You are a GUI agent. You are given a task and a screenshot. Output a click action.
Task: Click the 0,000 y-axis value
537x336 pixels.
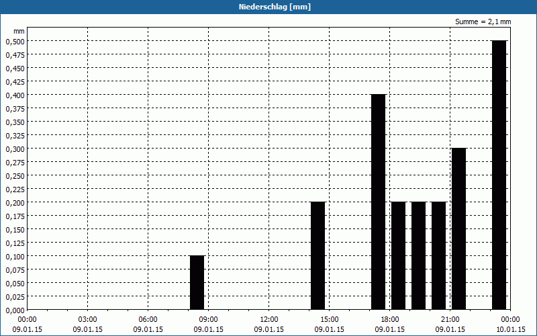(15, 310)
